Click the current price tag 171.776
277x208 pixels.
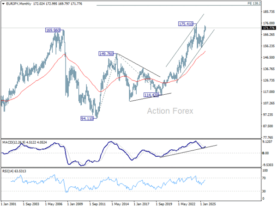[269, 28]
